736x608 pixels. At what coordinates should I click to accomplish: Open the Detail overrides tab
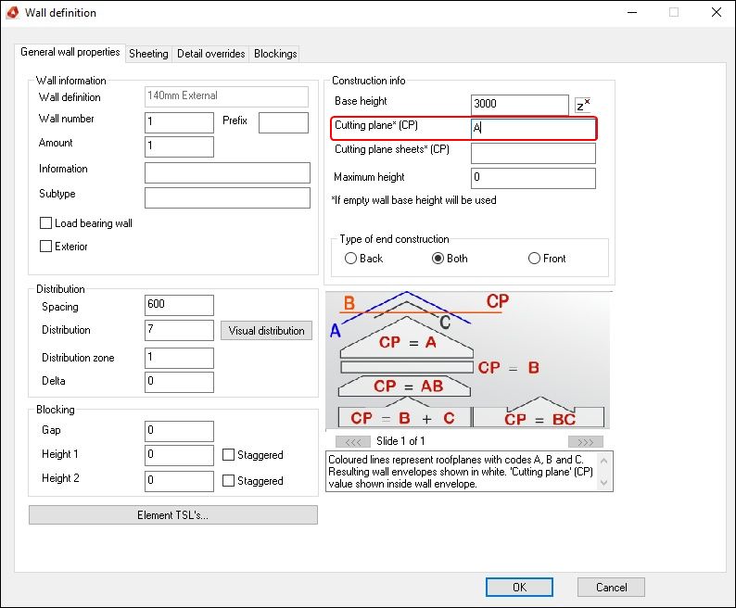210,54
